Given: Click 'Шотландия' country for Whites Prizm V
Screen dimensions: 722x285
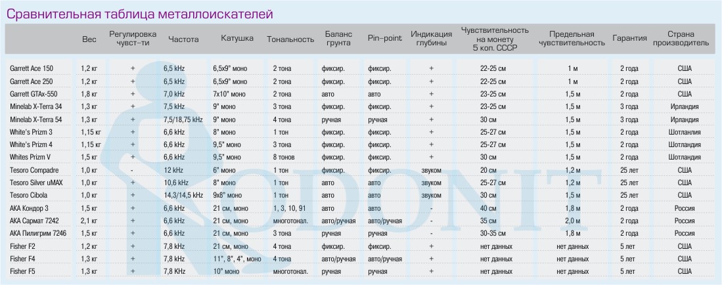Looking at the screenshot, I should [685, 158].
